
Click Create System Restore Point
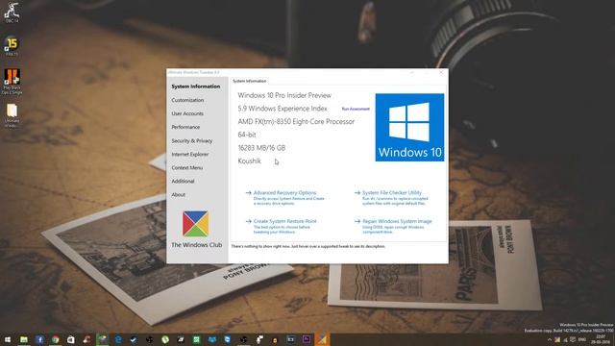click(284, 221)
